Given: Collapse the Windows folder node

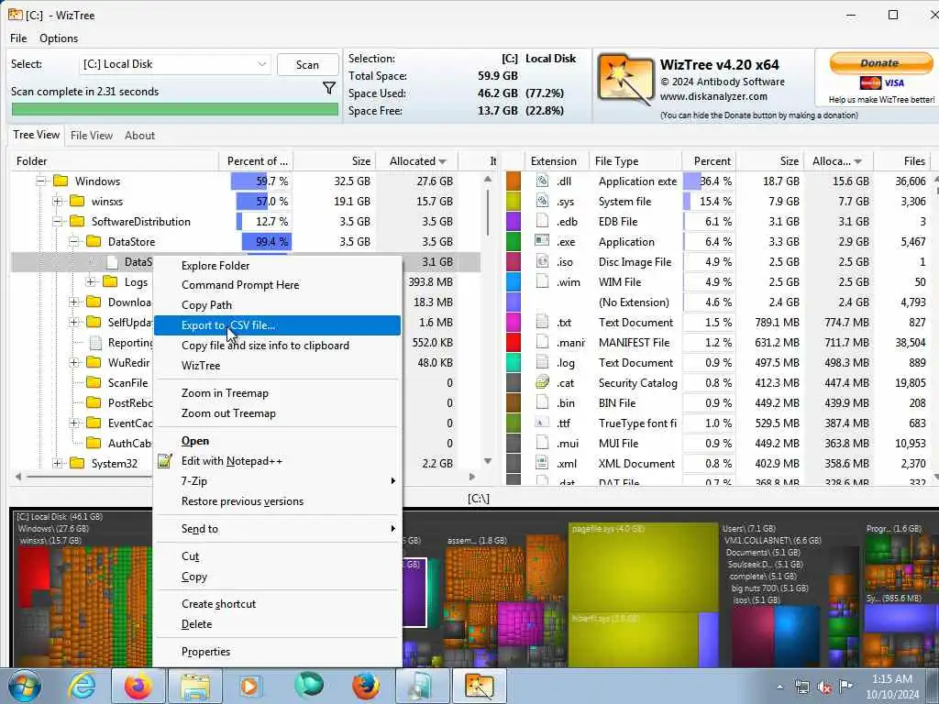Looking at the screenshot, I should 40,181.
